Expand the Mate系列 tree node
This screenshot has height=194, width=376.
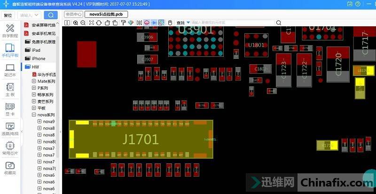34,81
